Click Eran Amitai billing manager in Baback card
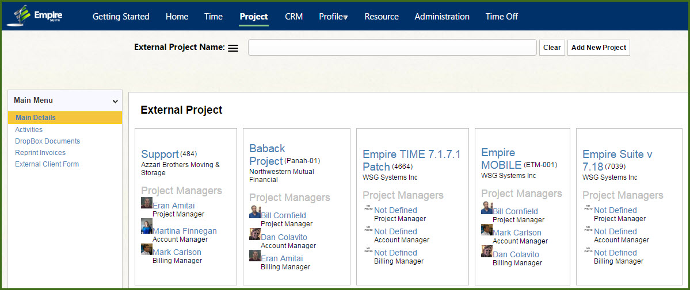Screen dimensions: 690x290 click(281, 258)
